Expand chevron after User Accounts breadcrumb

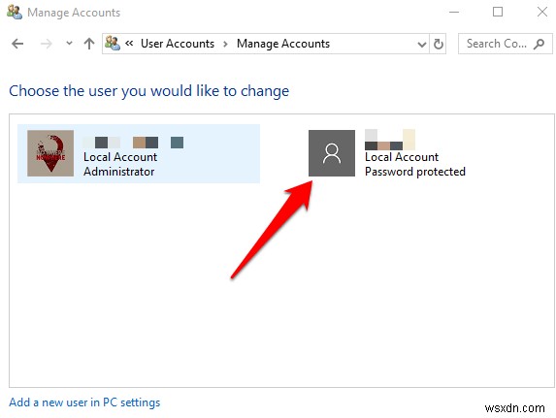coord(225,44)
